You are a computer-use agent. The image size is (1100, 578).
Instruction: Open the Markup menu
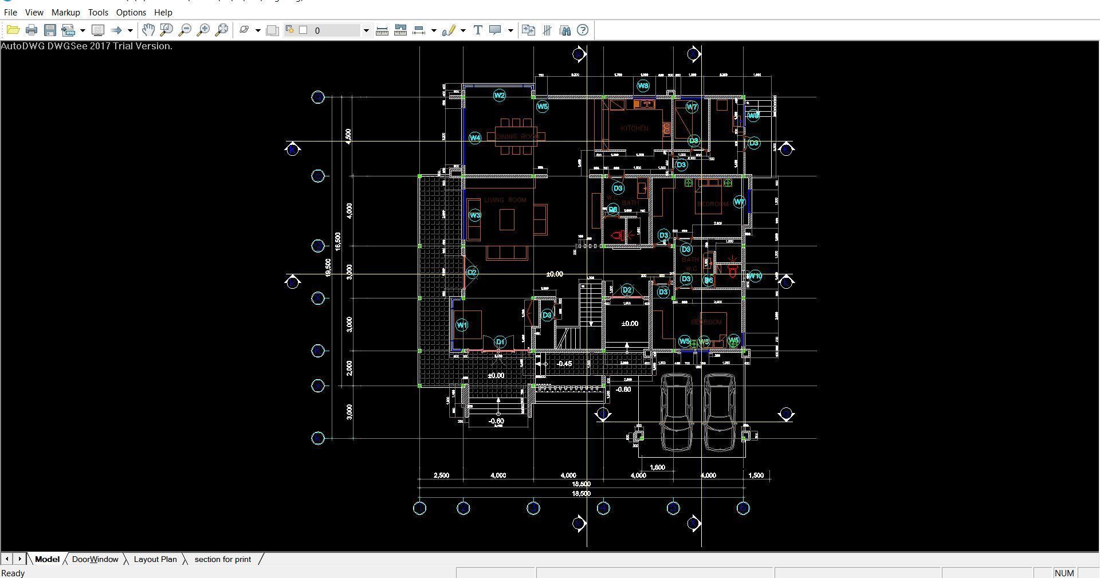pos(66,12)
